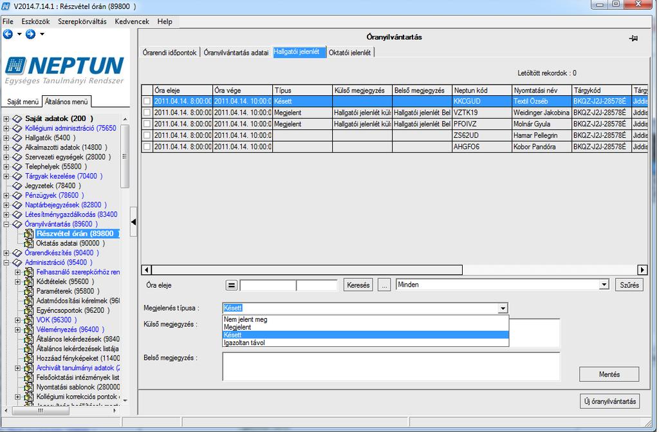Open the Minden filter dropdown

point(604,285)
